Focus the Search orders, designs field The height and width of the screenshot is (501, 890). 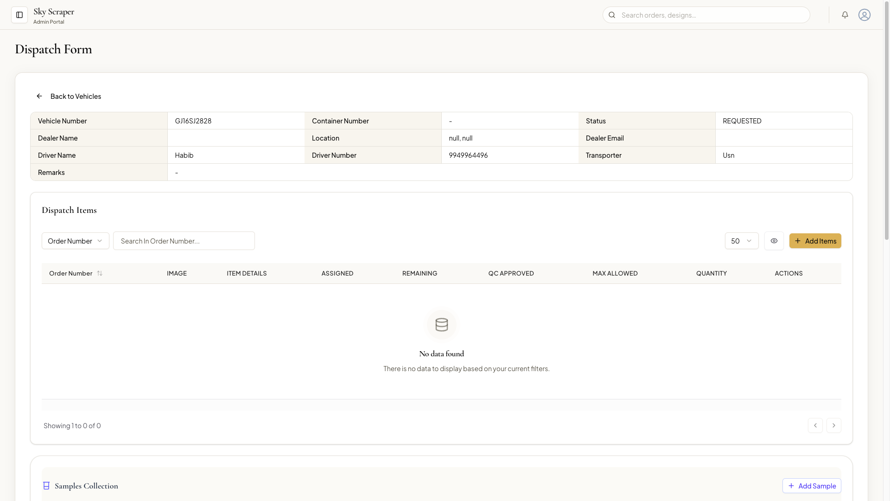click(x=706, y=15)
